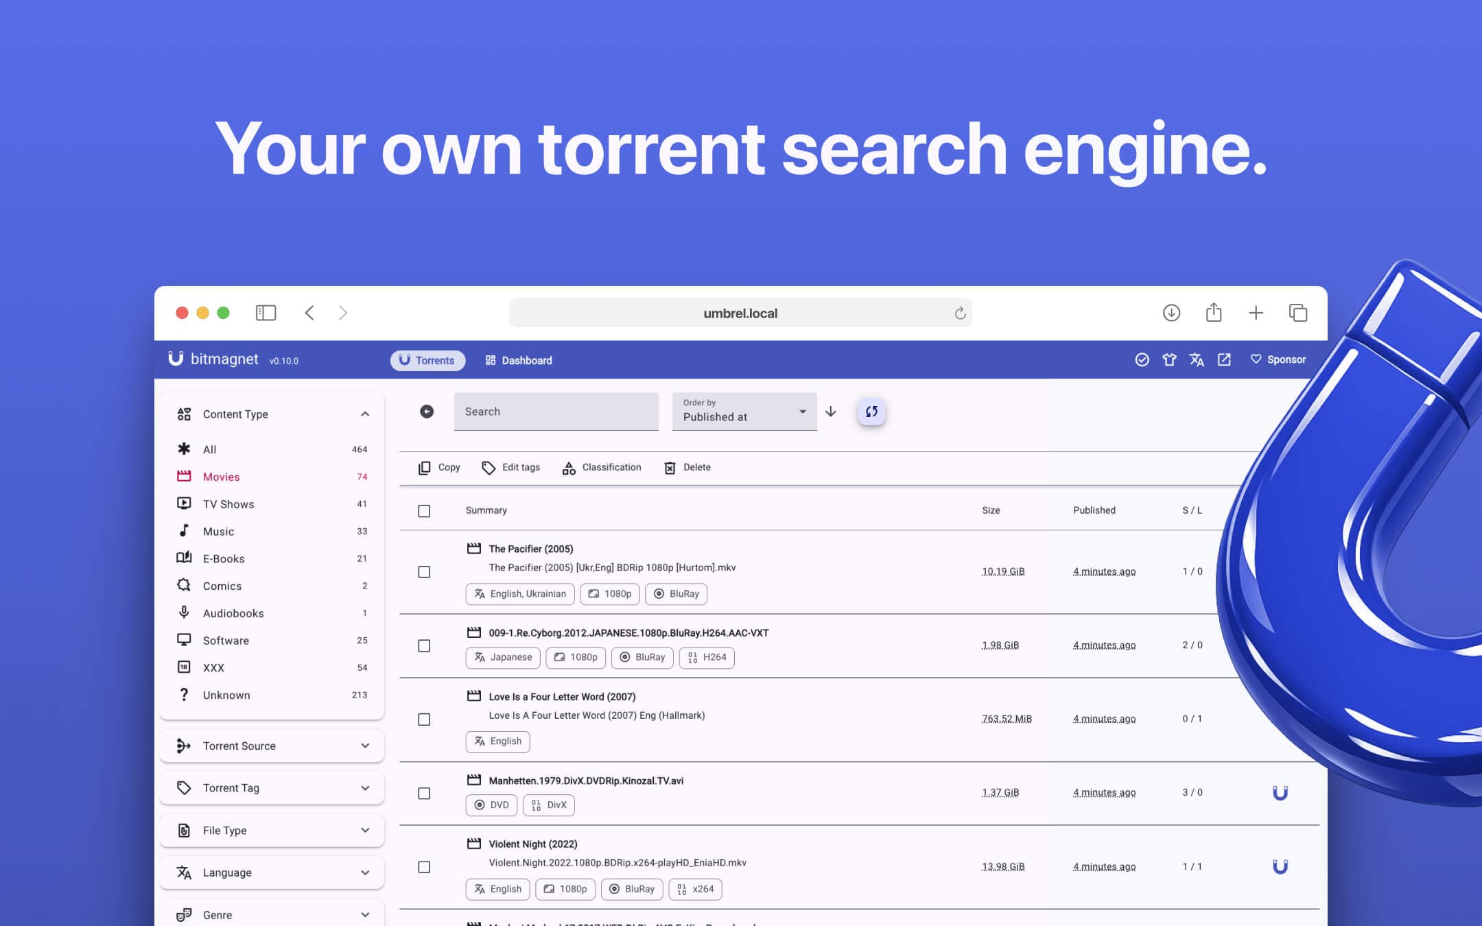The image size is (1482, 926).
Task: Click the Edit tags button
Action: pos(511,467)
